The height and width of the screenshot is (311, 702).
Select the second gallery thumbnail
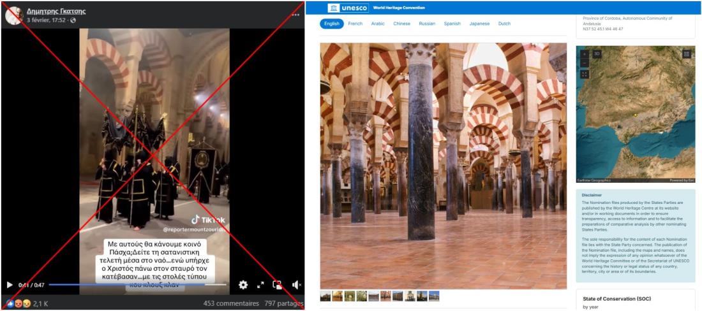pyautogui.click(x=338, y=296)
